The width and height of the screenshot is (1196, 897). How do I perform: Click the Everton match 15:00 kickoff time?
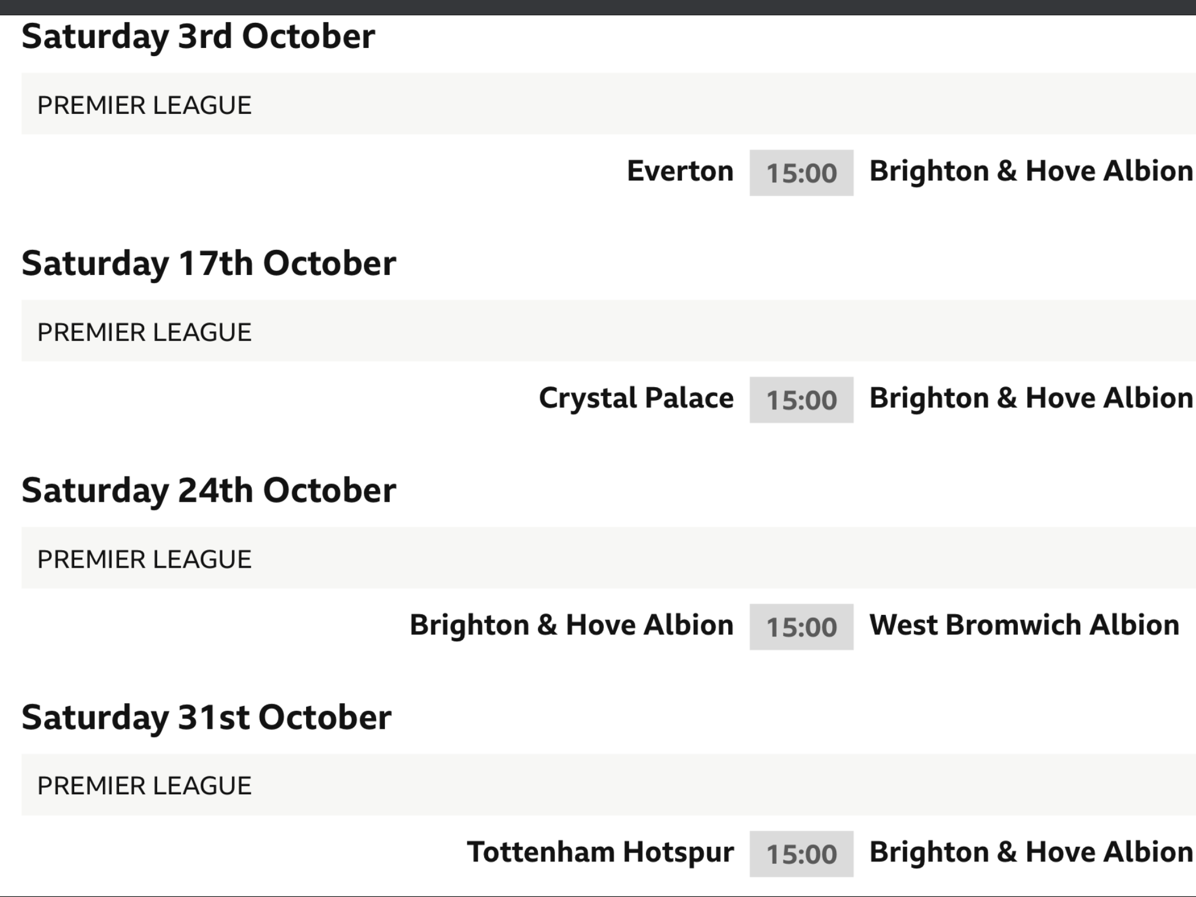pyautogui.click(x=801, y=173)
